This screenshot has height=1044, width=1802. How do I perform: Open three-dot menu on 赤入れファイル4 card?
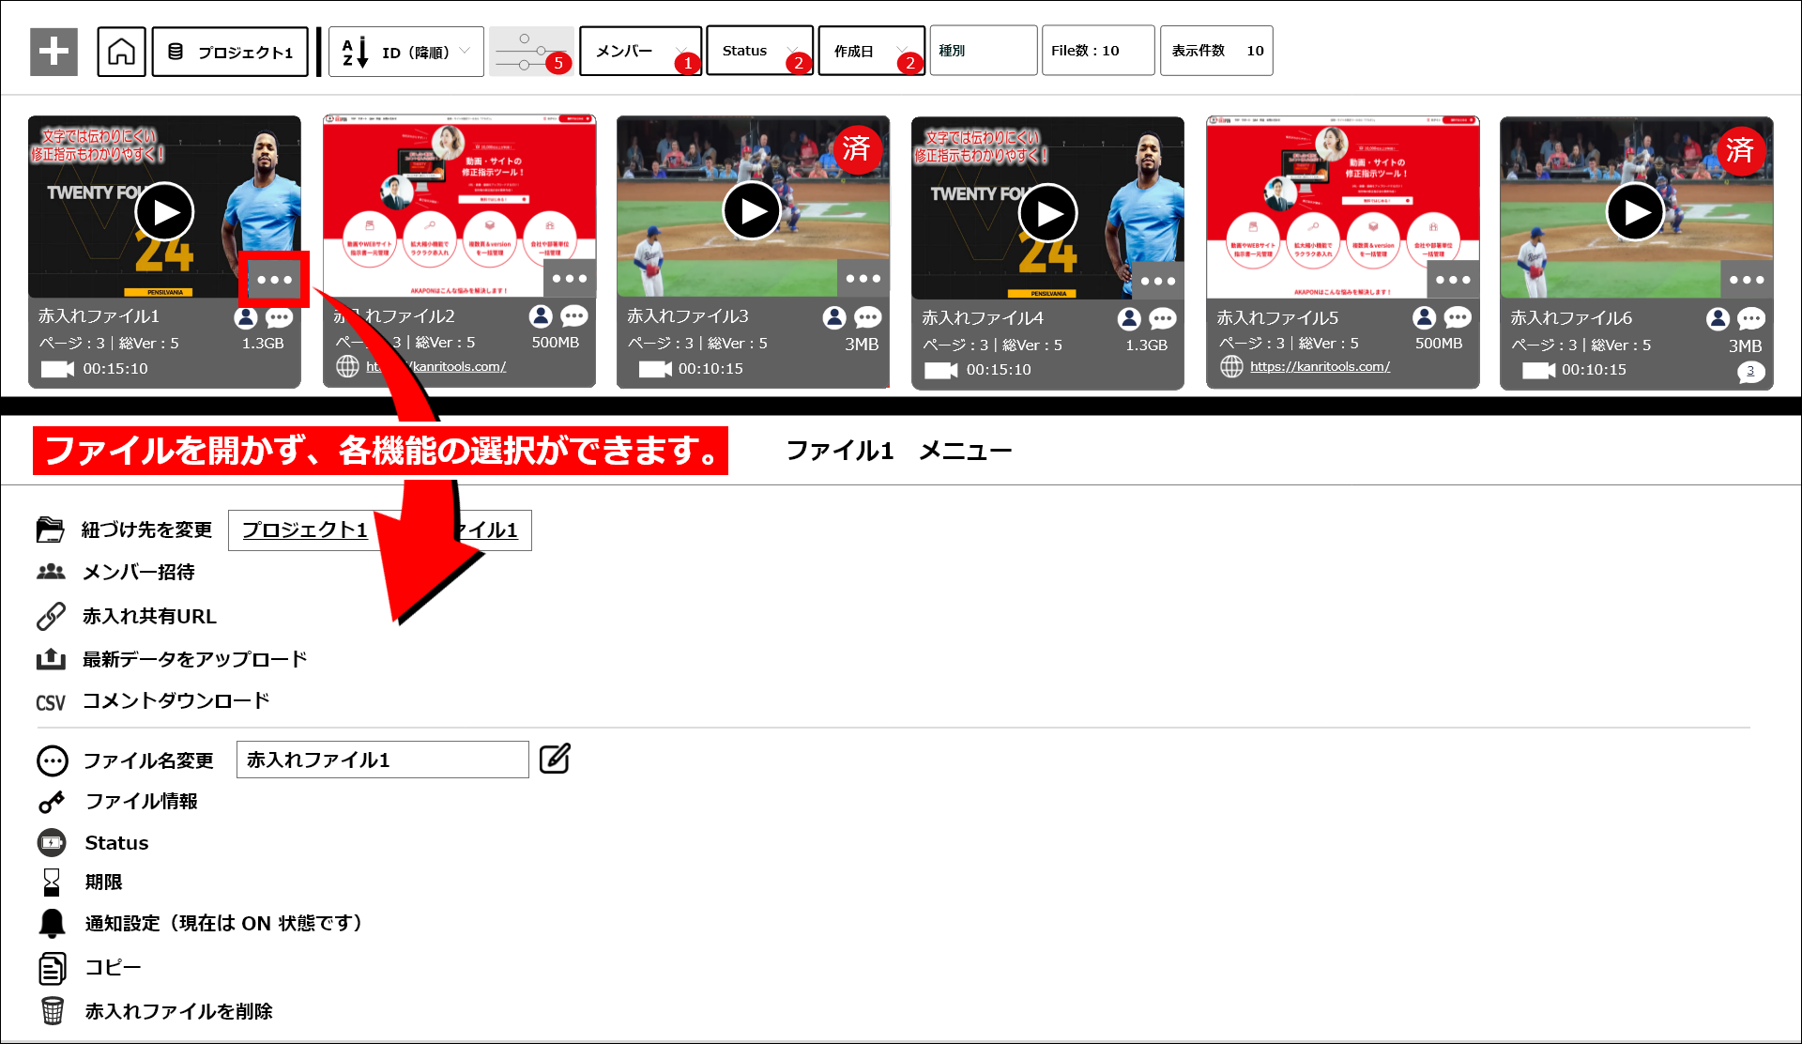(x=1158, y=281)
